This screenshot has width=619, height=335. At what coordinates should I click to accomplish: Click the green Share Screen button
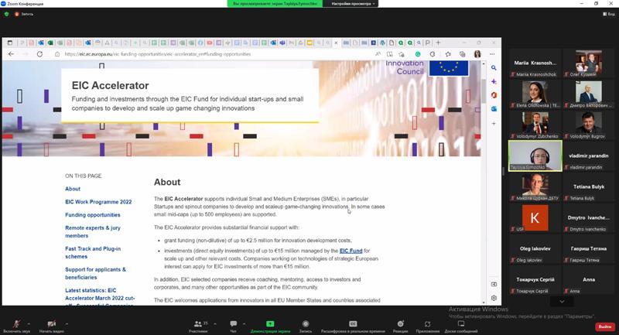pyautogui.click(x=270, y=326)
